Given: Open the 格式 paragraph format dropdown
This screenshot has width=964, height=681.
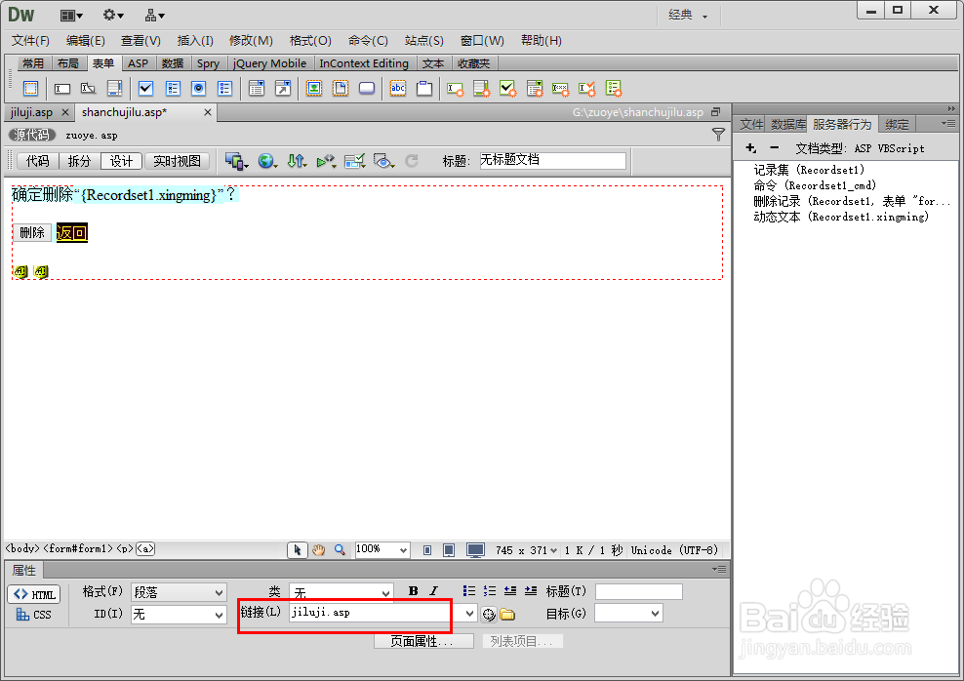Looking at the screenshot, I should [179, 592].
